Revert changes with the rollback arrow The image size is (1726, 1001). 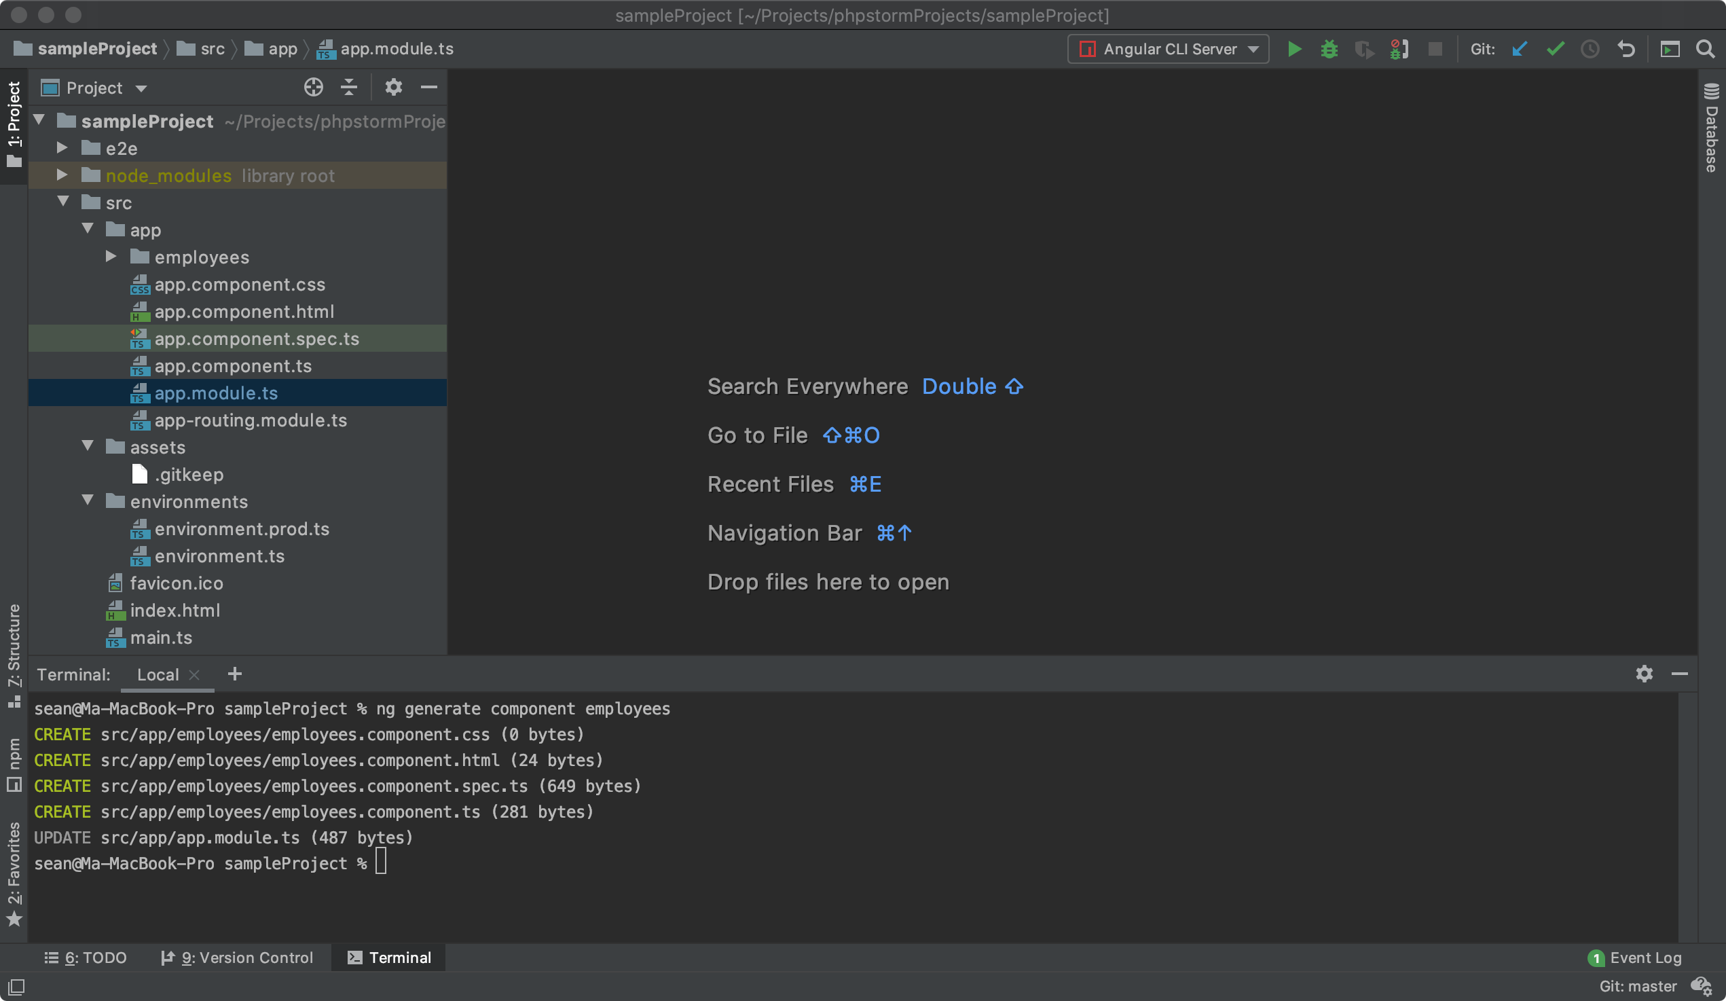[1626, 50]
